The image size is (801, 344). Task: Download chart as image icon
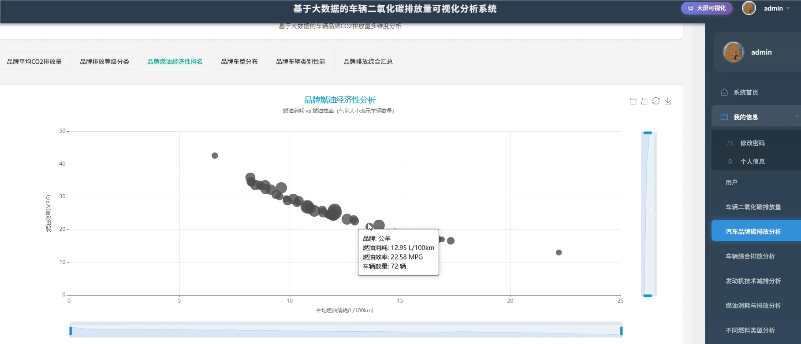coord(668,101)
